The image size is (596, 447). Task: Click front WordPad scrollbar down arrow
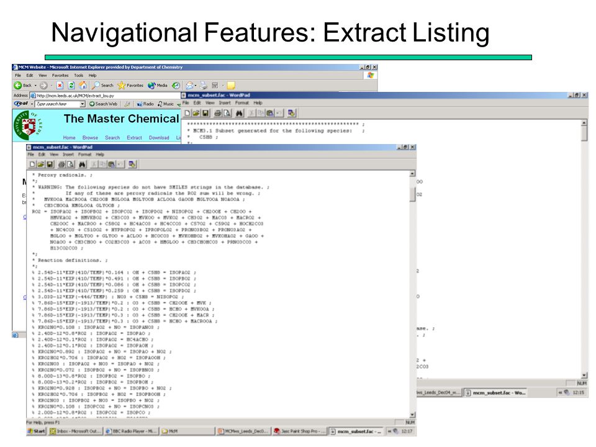click(x=412, y=415)
